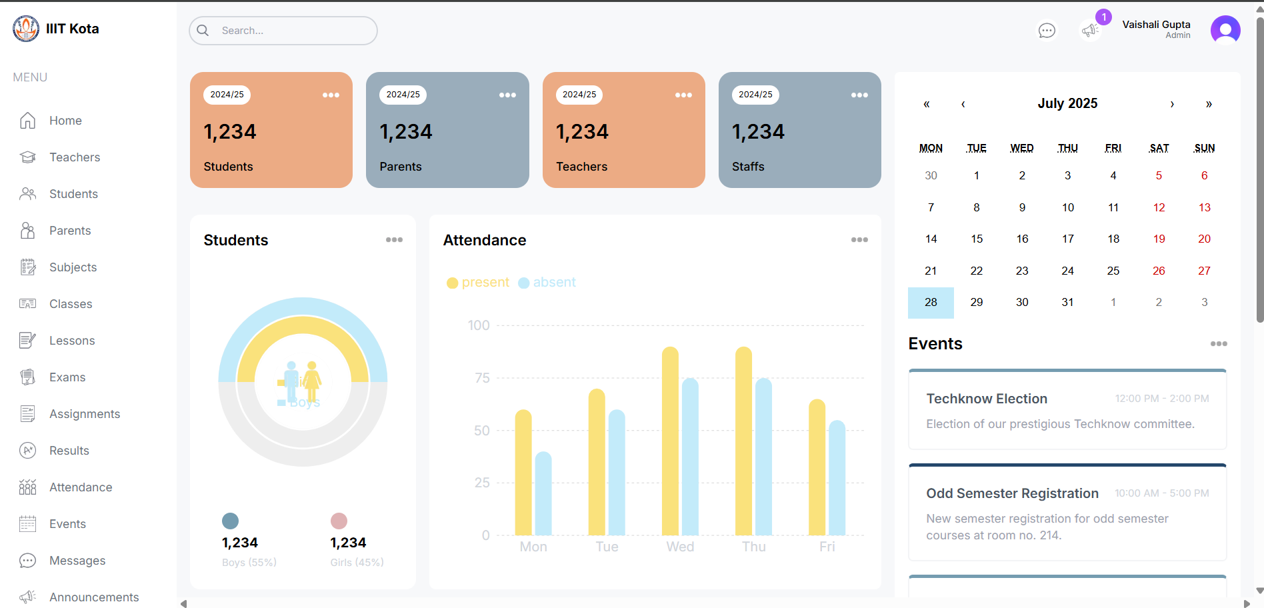Viewport: 1264px width, 608px height.
Task: Open notifications via the megaphone header icon
Action: point(1091,30)
